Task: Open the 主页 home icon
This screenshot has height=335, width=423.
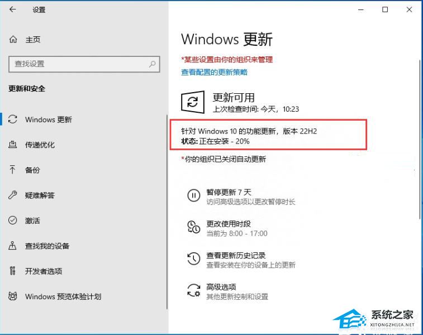Action: pyautogui.click(x=13, y=40)
